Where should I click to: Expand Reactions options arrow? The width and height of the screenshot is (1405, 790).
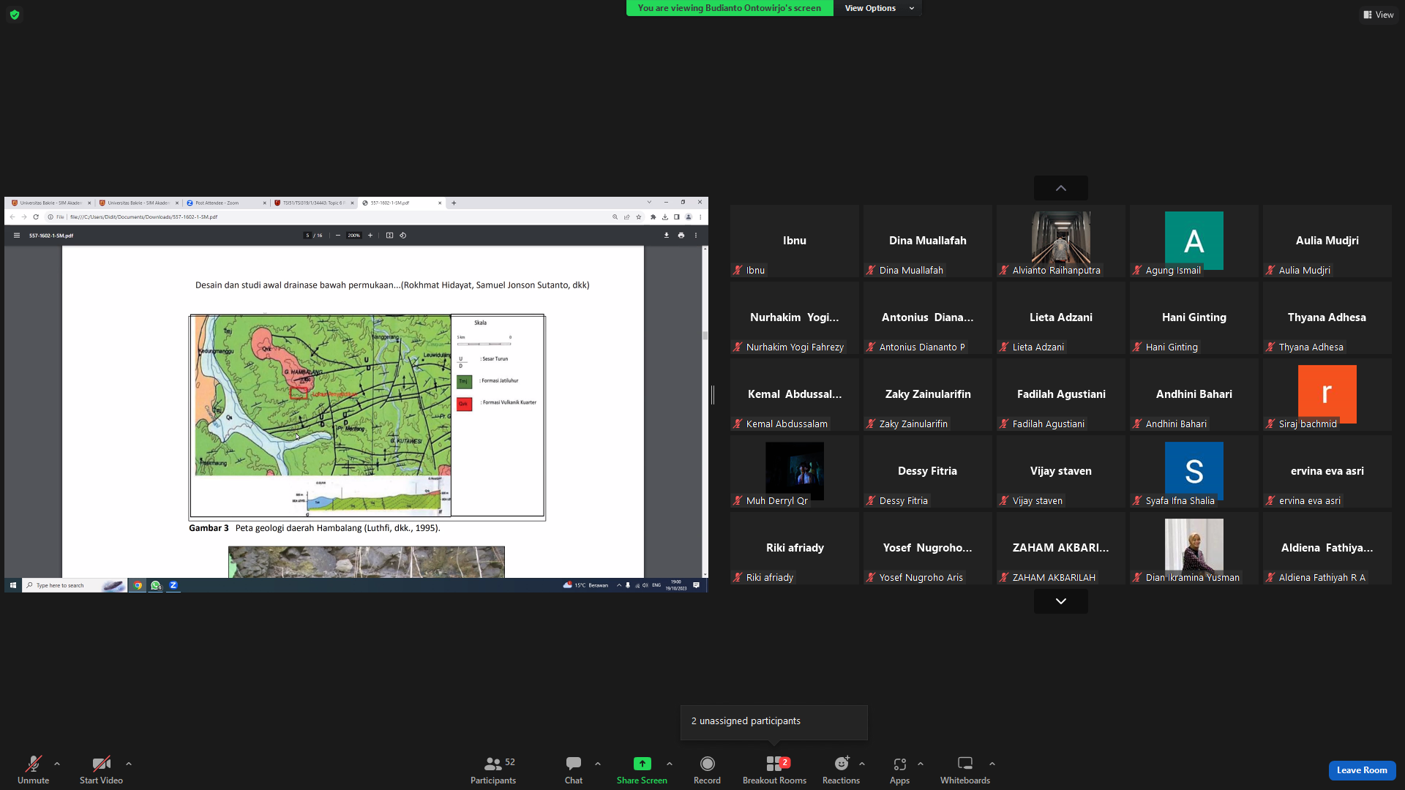(x=862, y=764)
